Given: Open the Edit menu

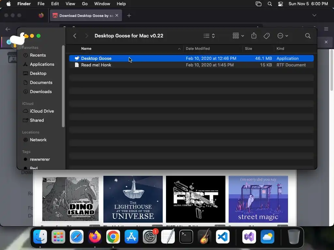Looking at the screenshot, I should [x=55, y=4].
